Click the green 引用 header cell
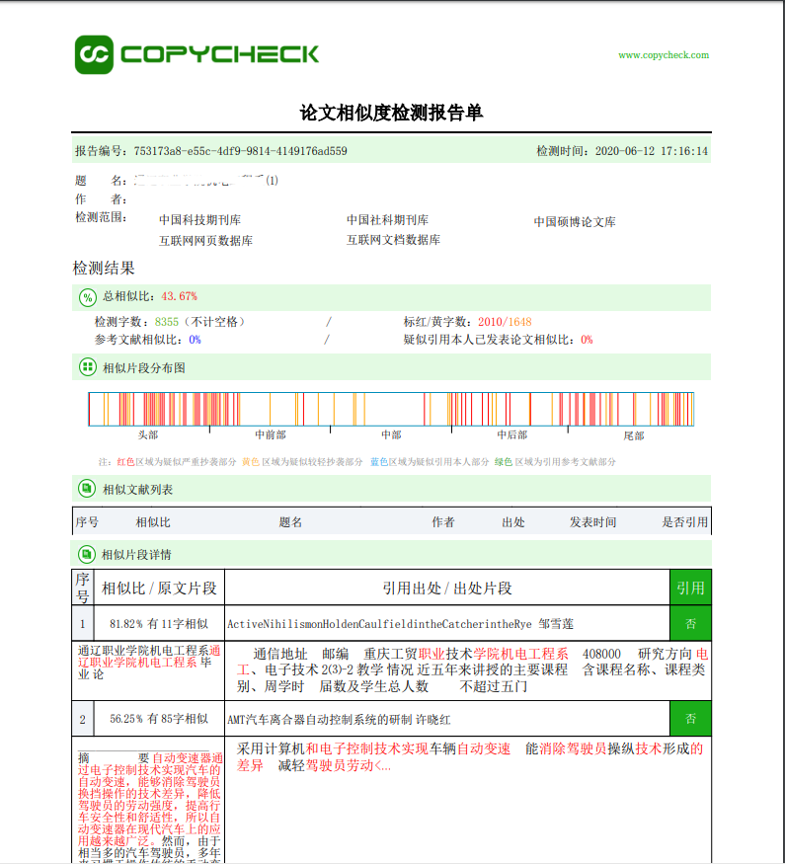The height and width of the screenshot is (864, 785). pyautogui.click(x=690, y=589)
